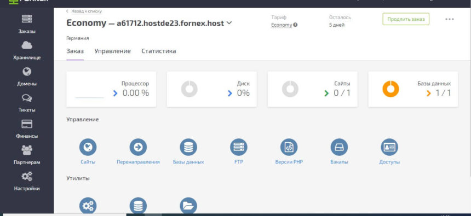Open the Хранилище cloud icon
The image size is (471, 216).
point(27,45)
